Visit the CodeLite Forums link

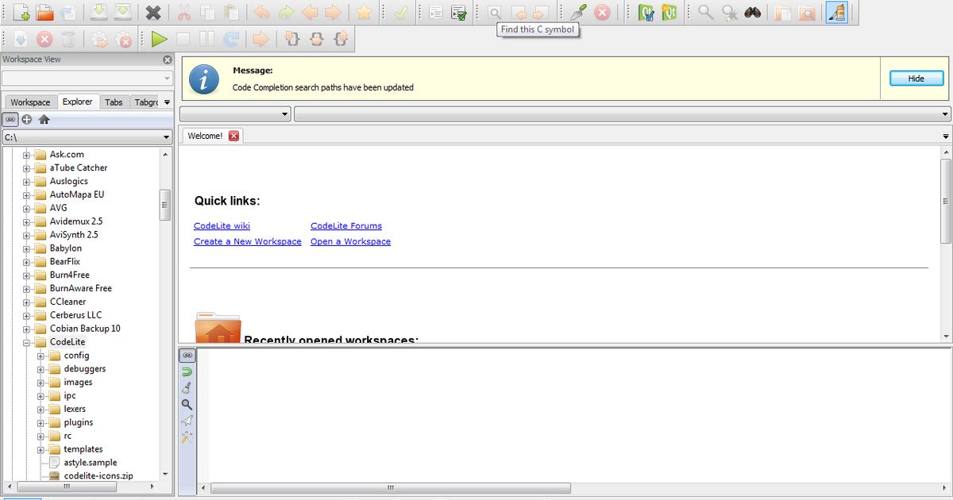tap(346, 226)
